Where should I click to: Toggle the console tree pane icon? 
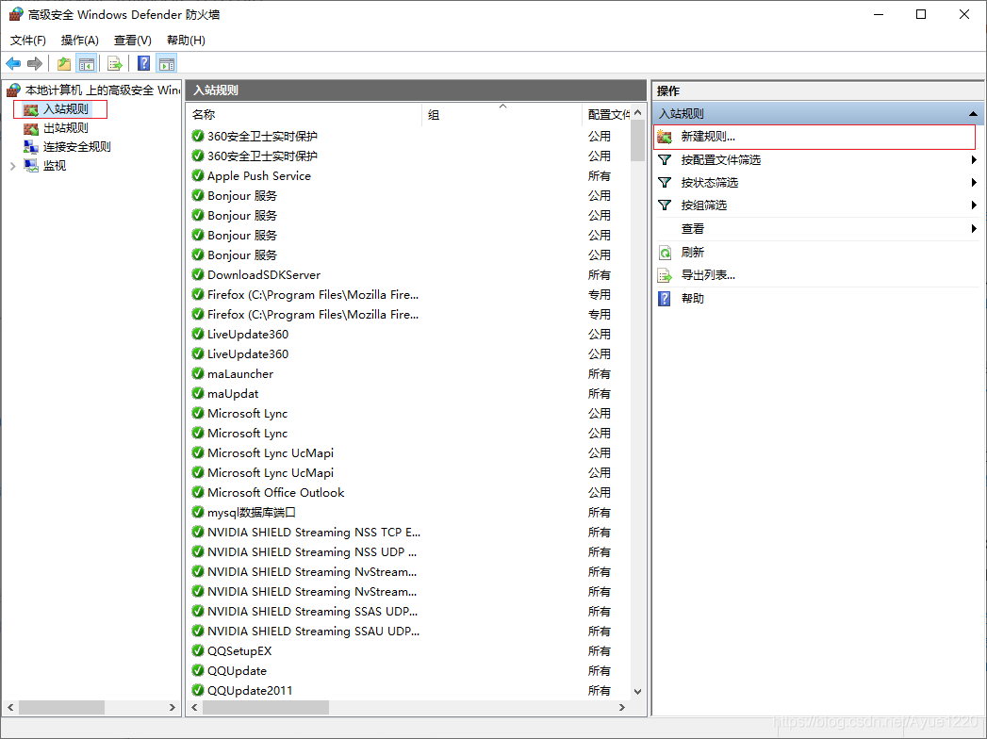87,64
